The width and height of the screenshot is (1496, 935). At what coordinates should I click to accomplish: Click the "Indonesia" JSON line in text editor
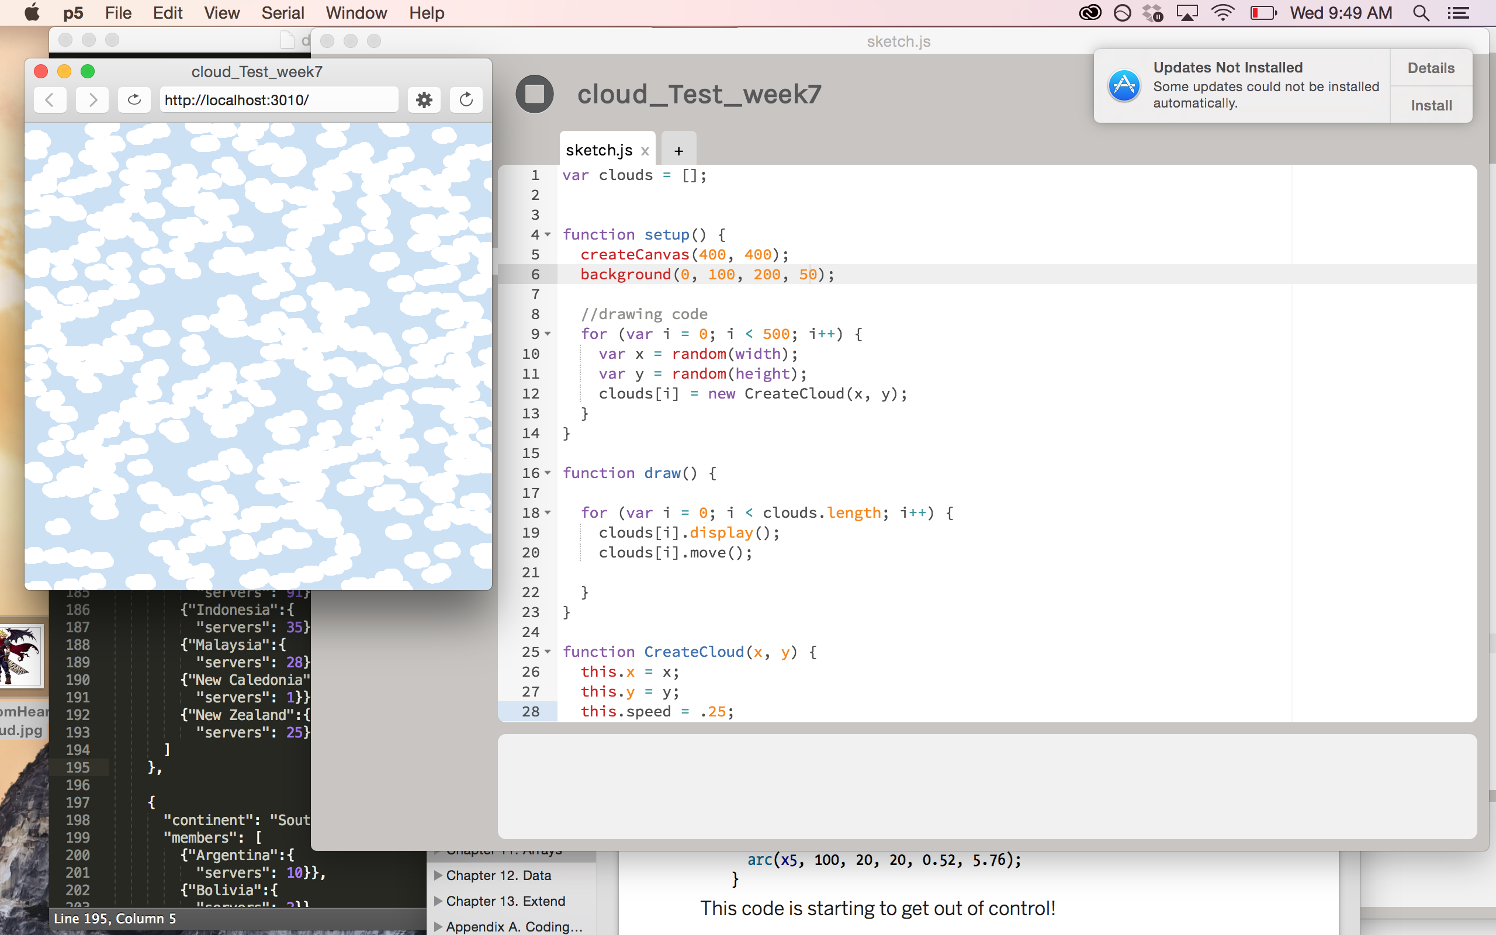(237, 610)
